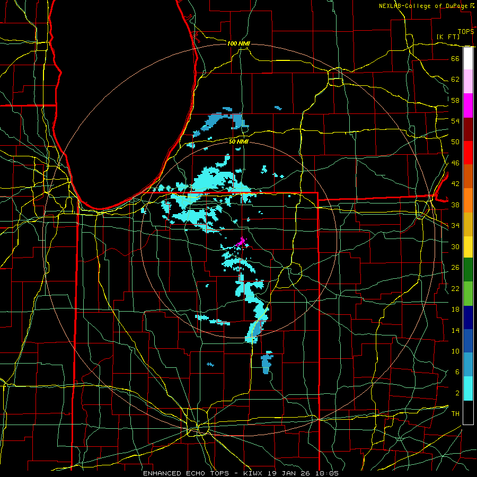
Task: Click the legend value 38
Action: [x=455, y=205]
